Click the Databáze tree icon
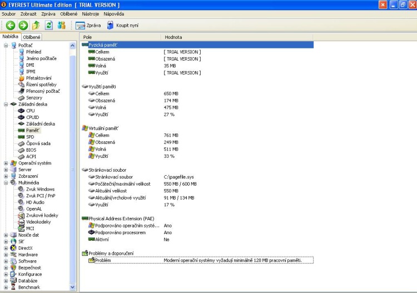Viewport: 417px width, 293px height. click(13, 281)
